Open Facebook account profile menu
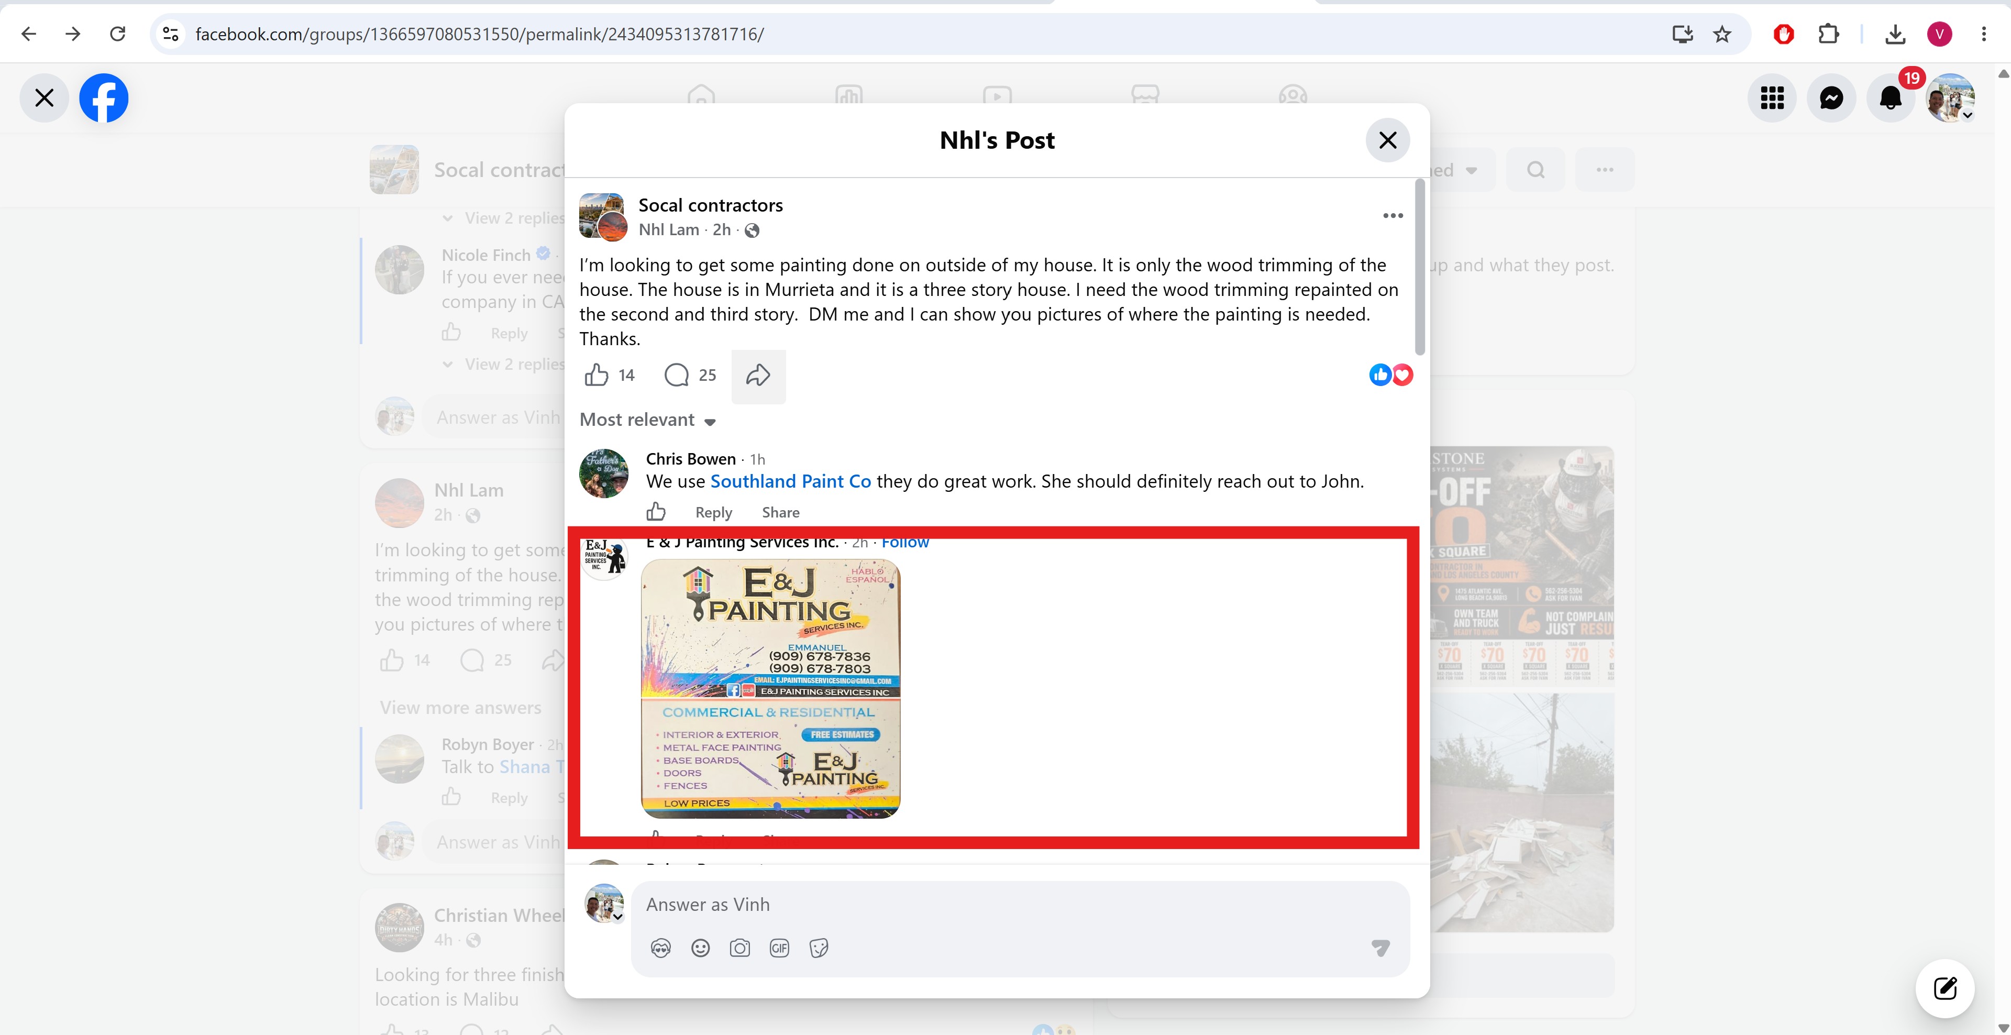The width and height of the screenshot is (2011, 1035). pyautogui.click(x=1950, y=97)
